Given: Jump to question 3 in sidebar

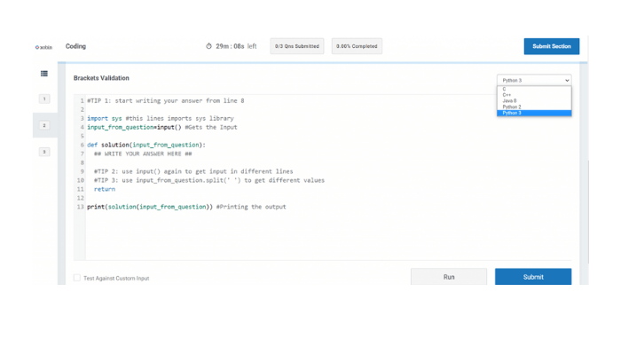Looking at the screenshot, I should click(x=44, y=152).
